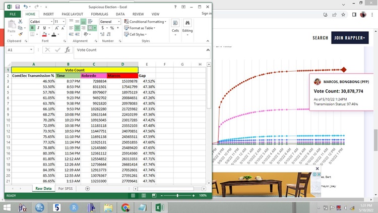Open Format as Table dropdown
378x213 pixels.
[140, 28]
